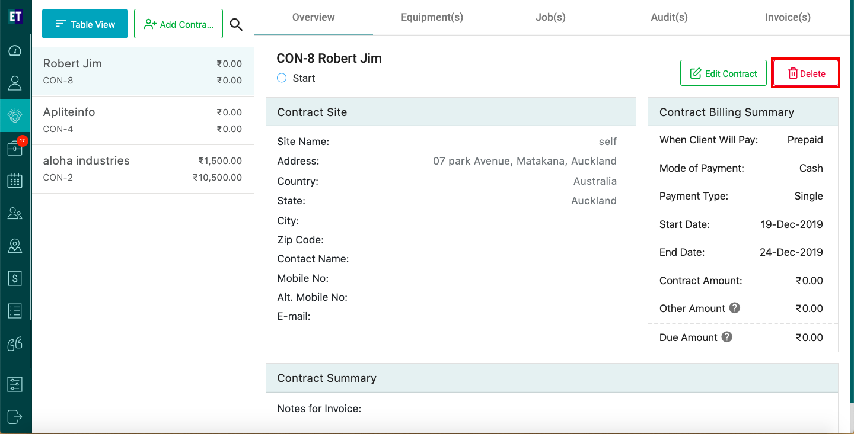This screenshot has height=434, width=854.
Task: Click the Site Name value self
Action: pos(608,142)
